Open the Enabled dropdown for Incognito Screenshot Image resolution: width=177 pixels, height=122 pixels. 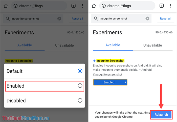click(x=110, y=82)
